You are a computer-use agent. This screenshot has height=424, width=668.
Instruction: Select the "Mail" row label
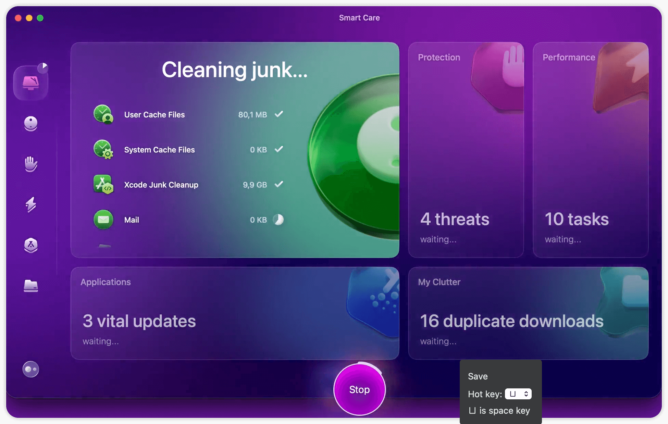pyautogui.click(x=132, y=220)
